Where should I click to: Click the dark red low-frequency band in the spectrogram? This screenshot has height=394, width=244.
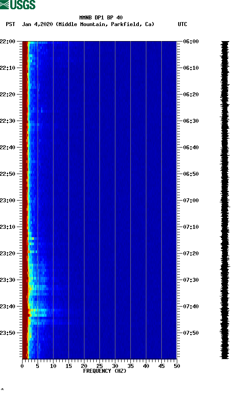[25, 200]
